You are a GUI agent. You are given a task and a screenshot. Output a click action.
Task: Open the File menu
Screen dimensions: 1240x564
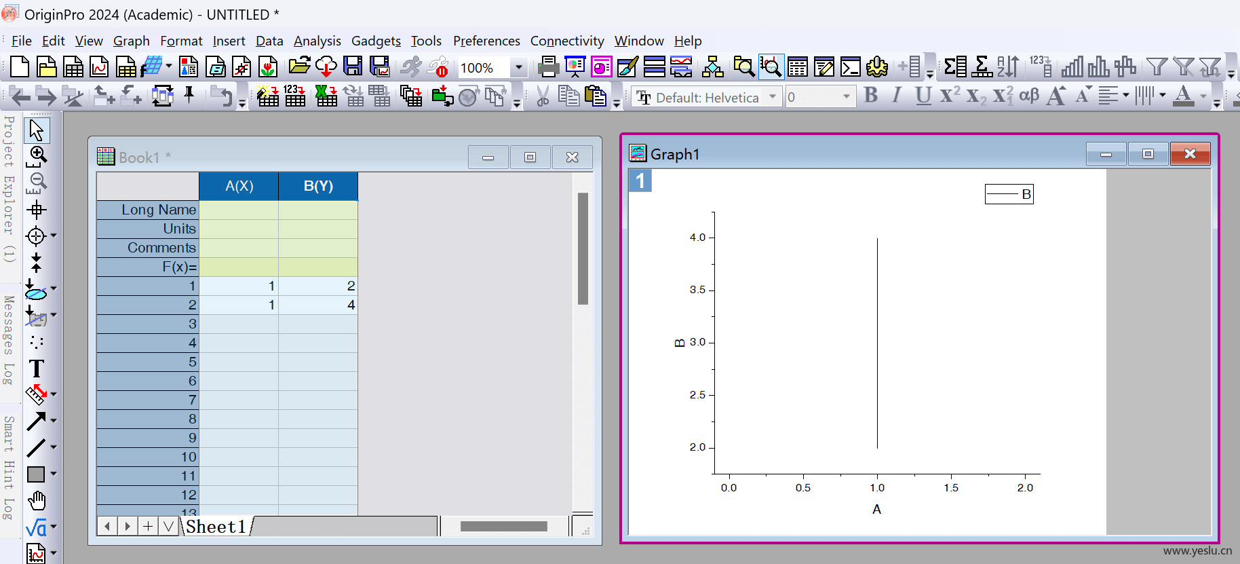[22, 41]
